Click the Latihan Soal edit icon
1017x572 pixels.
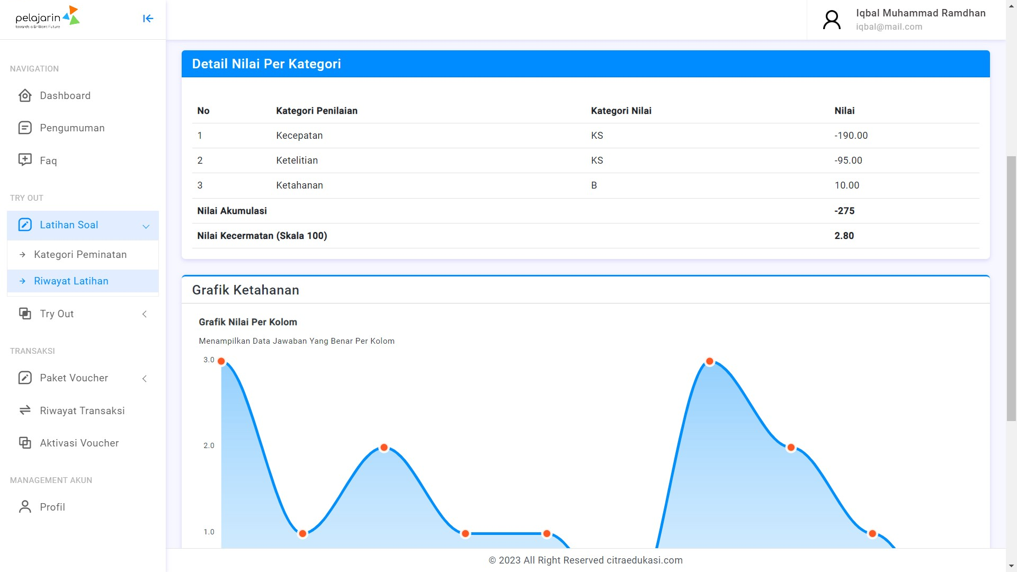(25, 225)
